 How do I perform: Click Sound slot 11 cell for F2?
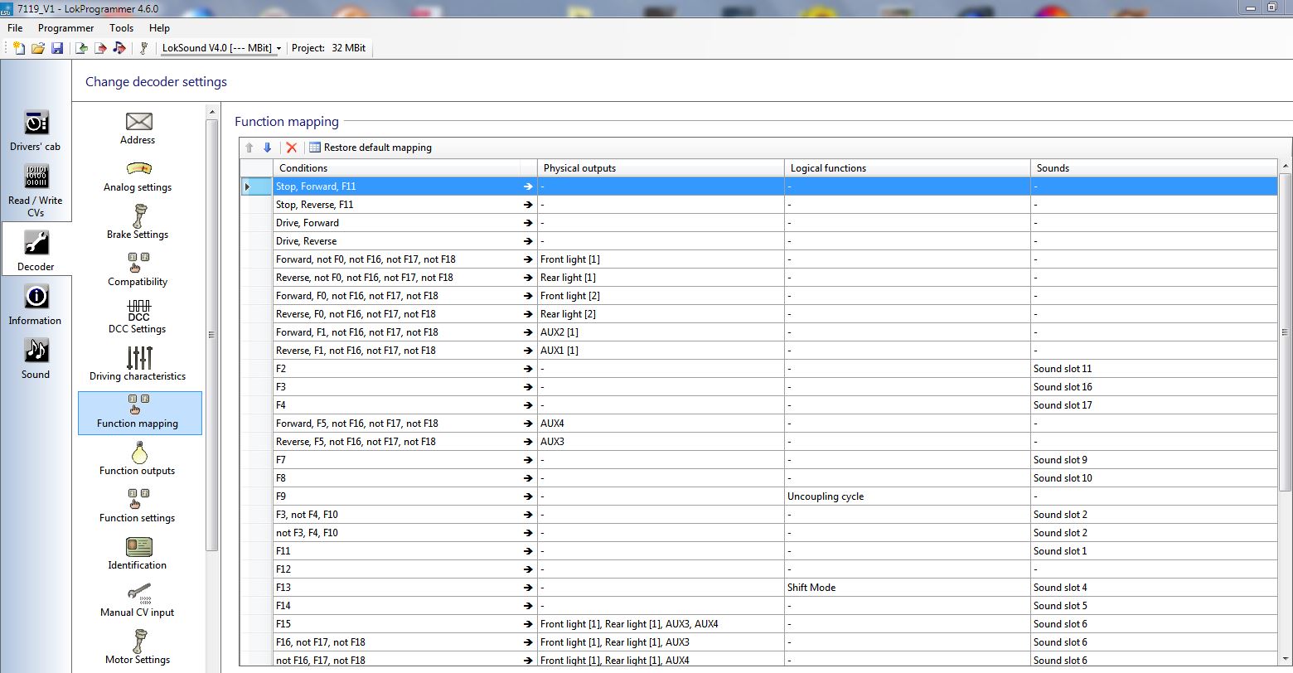point(1063,369)
